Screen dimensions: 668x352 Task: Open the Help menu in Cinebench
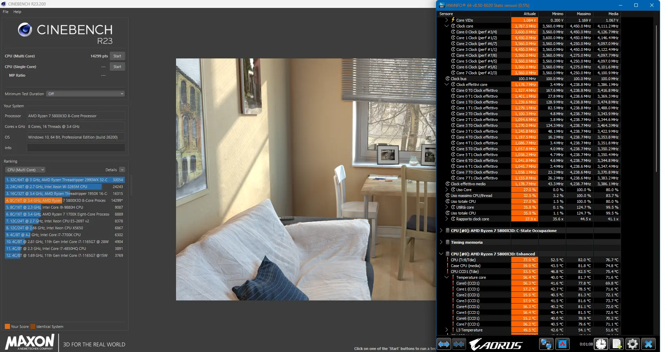(x=17, y=12)
